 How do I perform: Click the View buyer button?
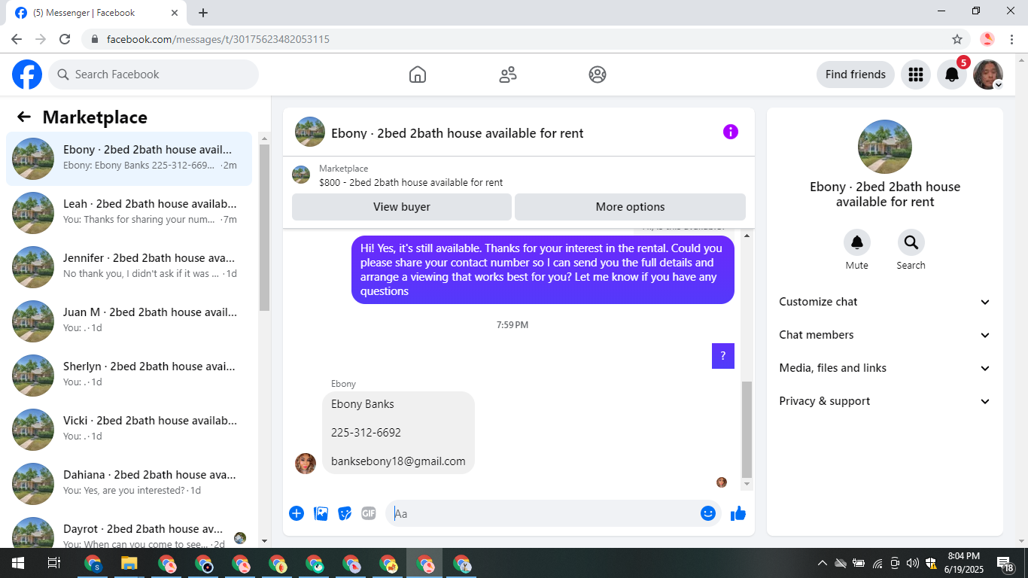[402, 207]
